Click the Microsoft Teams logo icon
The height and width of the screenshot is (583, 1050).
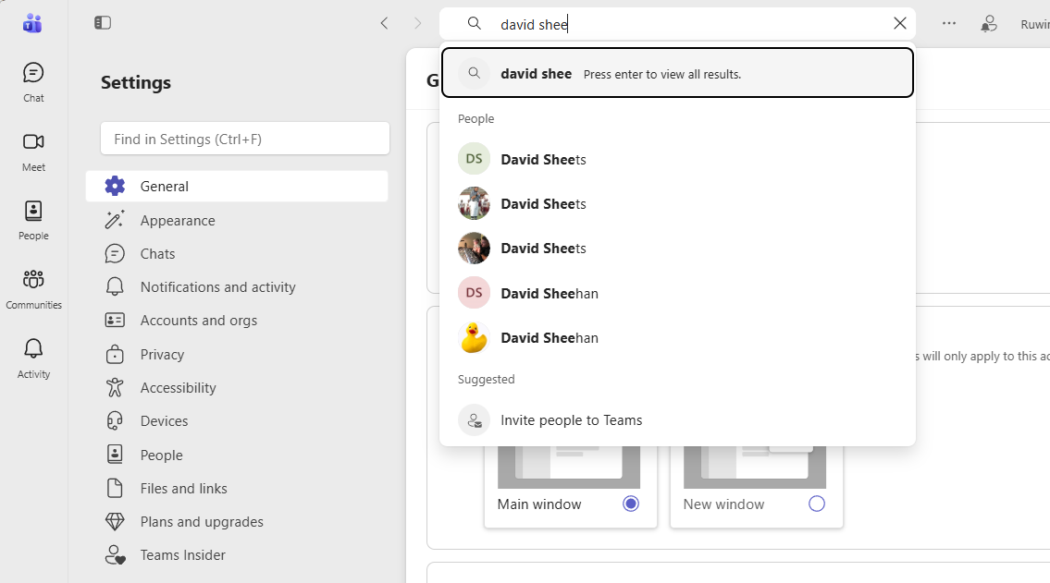[x=32, y=23]
